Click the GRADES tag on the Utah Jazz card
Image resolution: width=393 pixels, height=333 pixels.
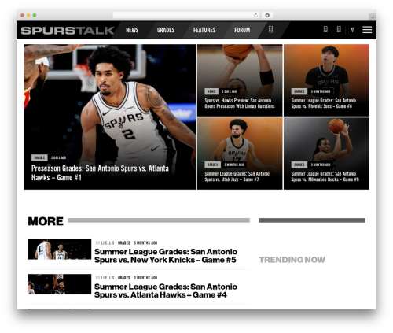pyautogui.click(x=212, y=165)
